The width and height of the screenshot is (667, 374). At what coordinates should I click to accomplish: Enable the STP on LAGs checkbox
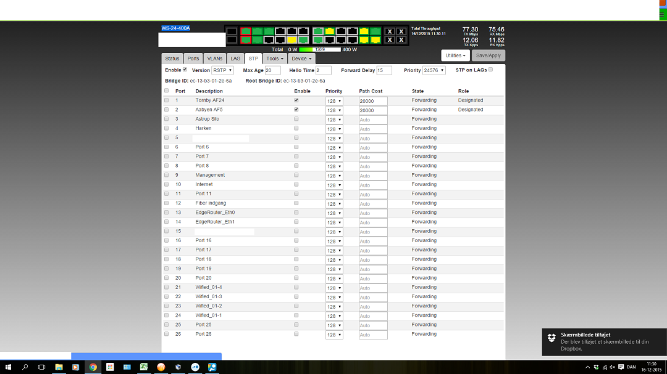pyautogui.click(x=491, y=70)
